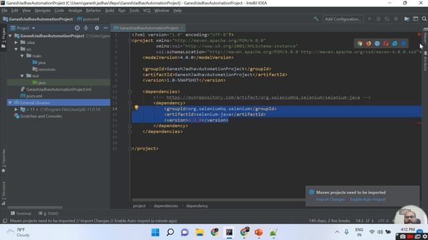This screenshot has height=240, width=428.
Task: Open Project panel settings gear
Action: pos(96,28)
